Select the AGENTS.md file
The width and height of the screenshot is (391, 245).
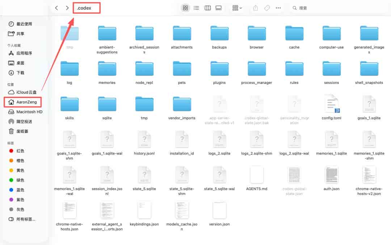(x=257, y=178)
